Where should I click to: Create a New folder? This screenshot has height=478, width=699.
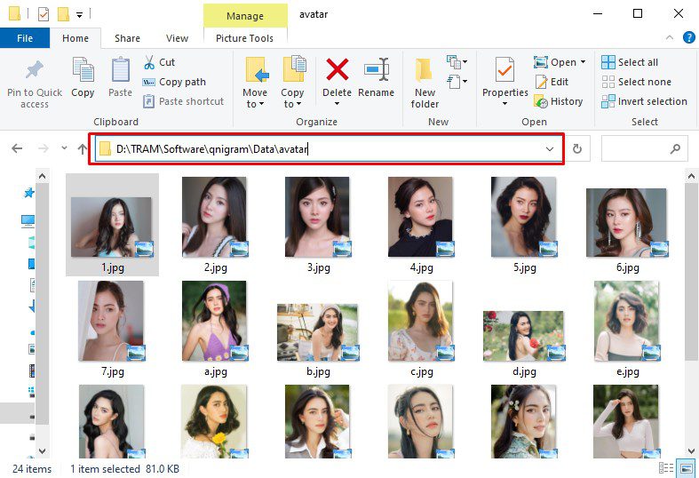click(x=425, y=84)
